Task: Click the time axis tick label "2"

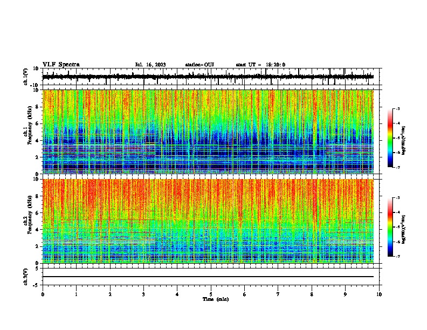Action: pos(110,294)
